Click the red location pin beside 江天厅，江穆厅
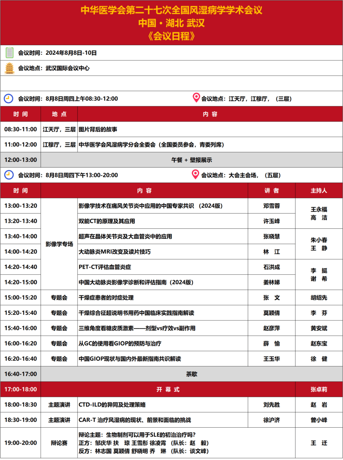This screenshot has height=460, width=343. coord(196,98)
